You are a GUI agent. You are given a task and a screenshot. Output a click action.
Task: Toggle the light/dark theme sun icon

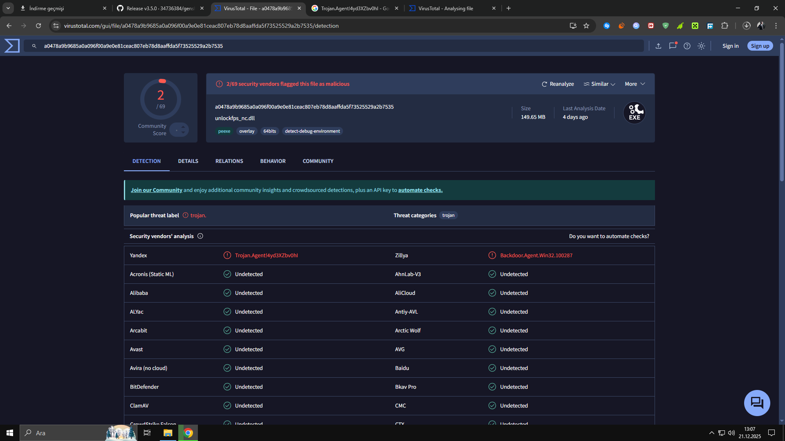click(x=701, y=46)
